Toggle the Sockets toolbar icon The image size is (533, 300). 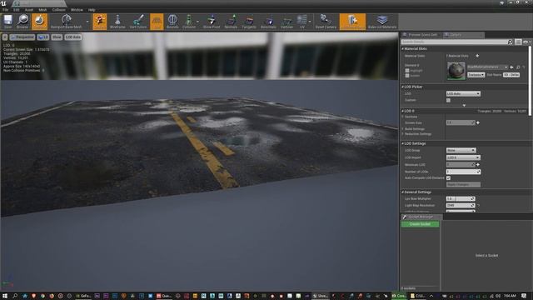pos(100,22)
